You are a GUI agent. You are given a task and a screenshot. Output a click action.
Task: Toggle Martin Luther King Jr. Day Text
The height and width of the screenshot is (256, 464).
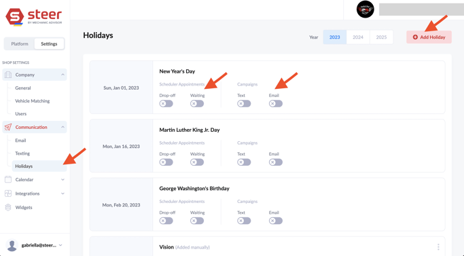(x=244, y=162)
